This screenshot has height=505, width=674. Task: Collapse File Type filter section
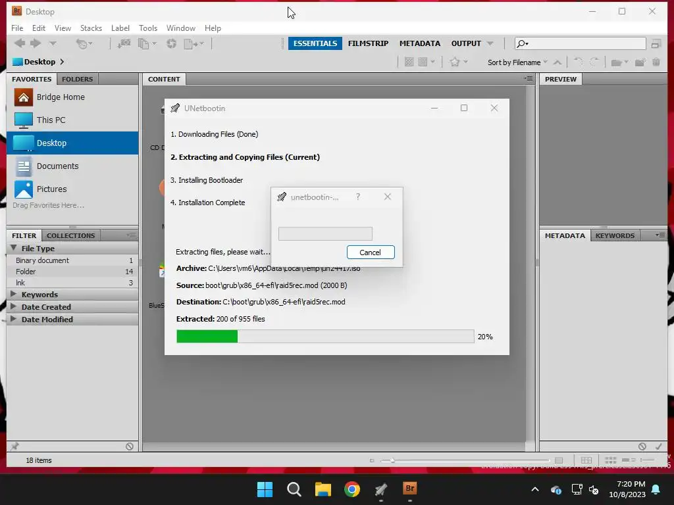point(14,248)
